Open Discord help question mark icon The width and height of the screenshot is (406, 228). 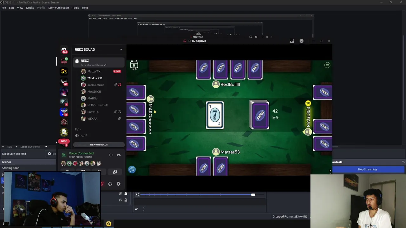pos(301,41)
